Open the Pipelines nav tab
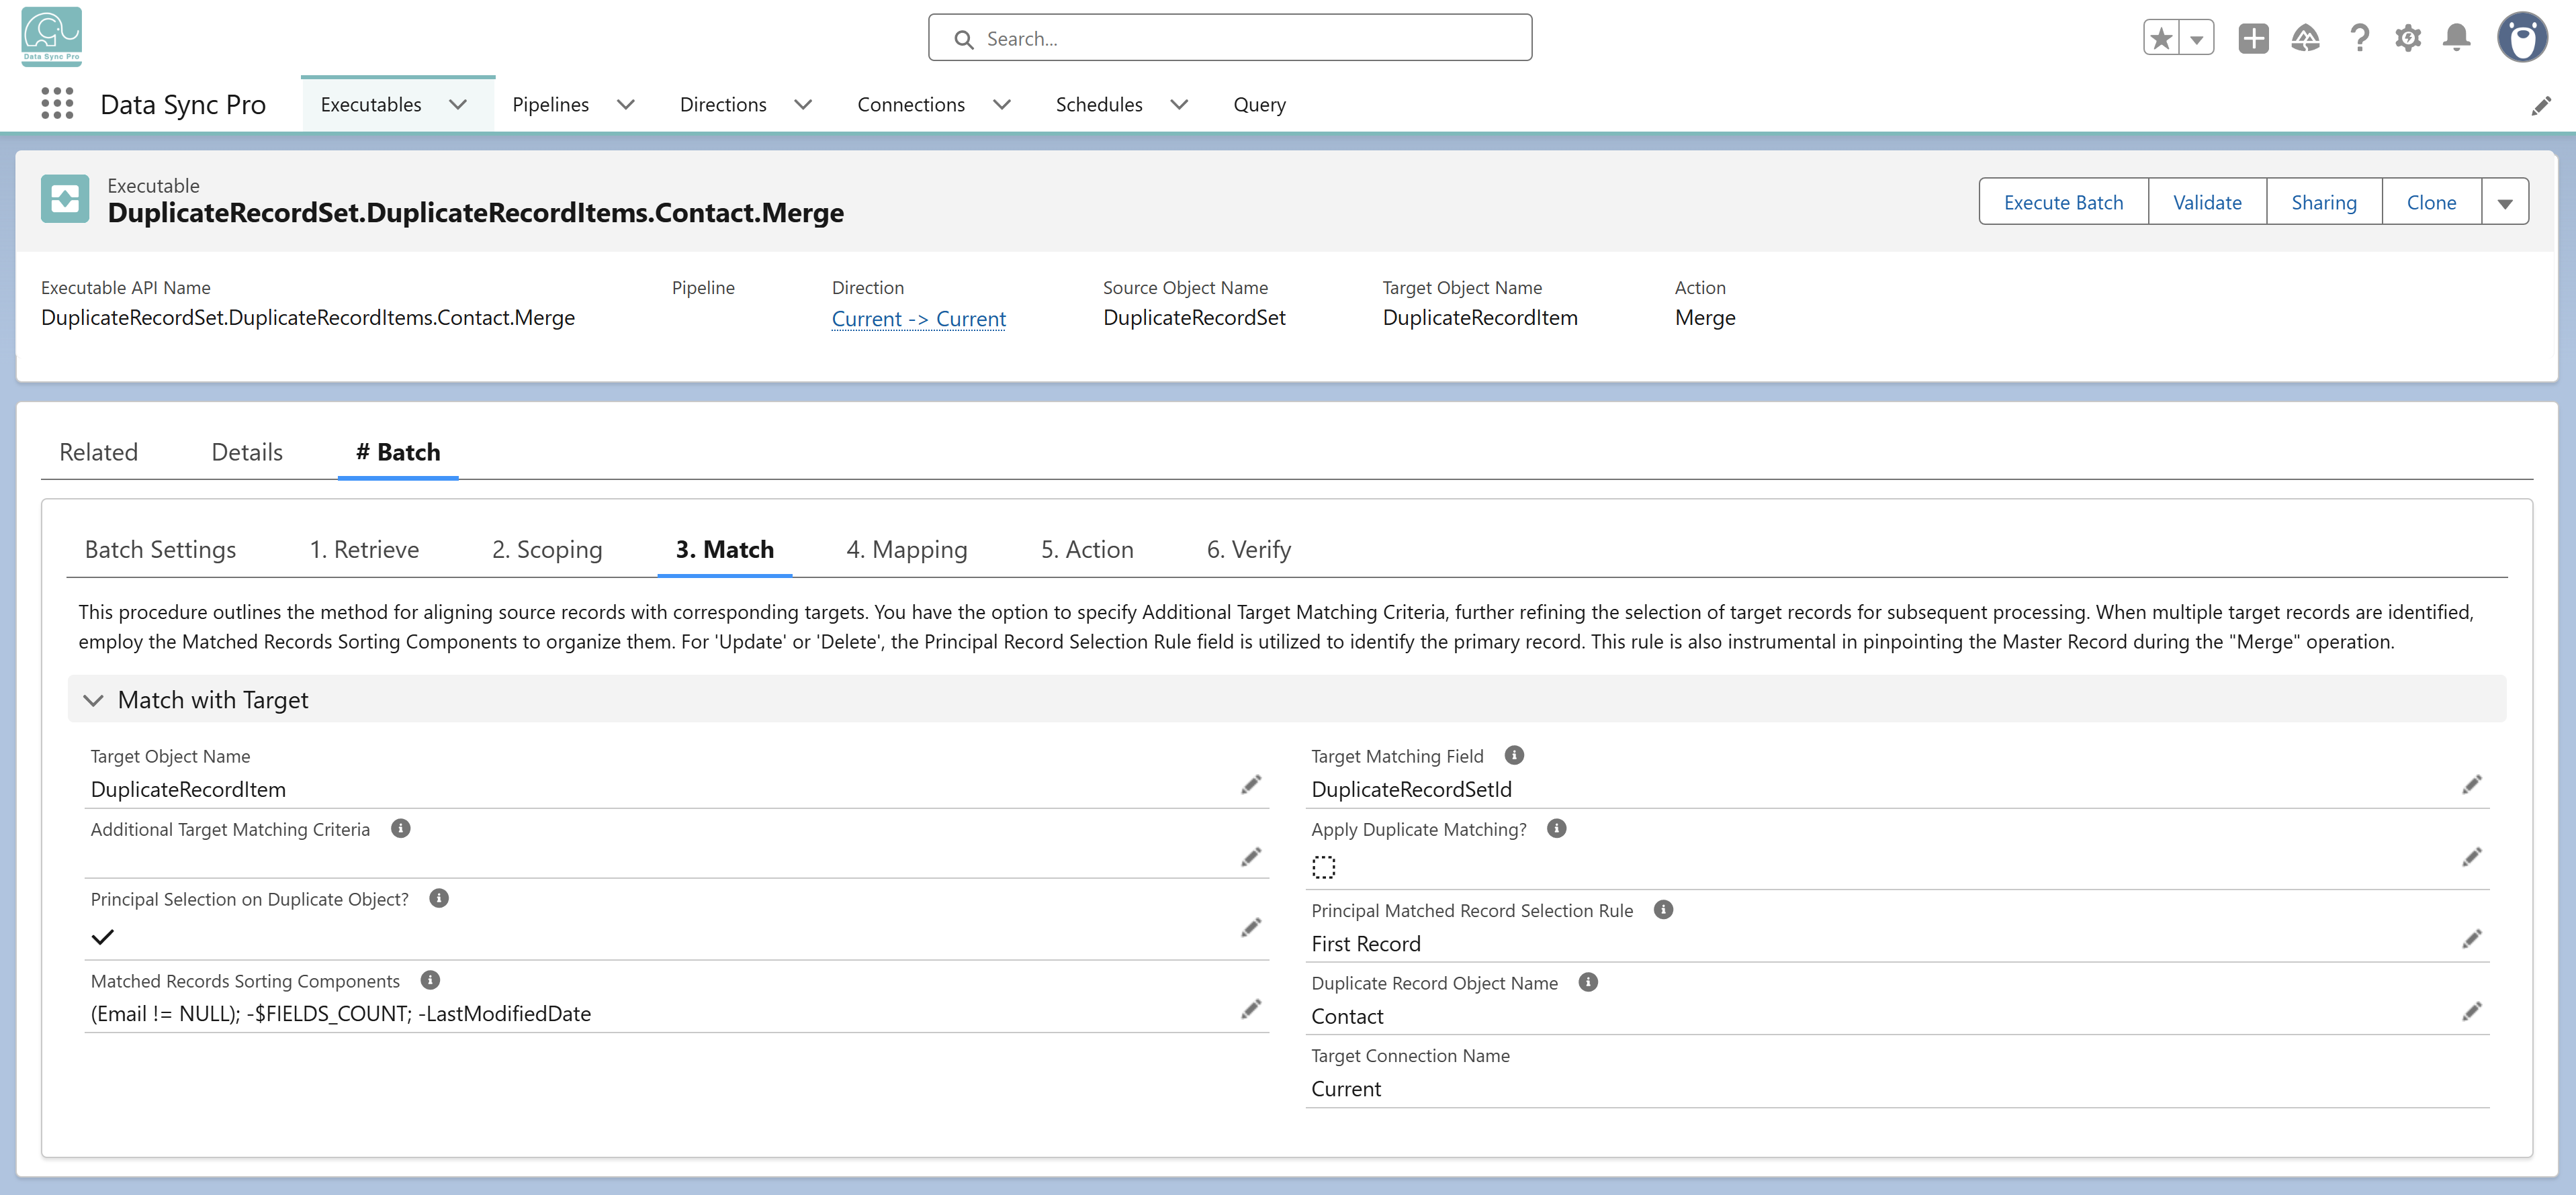The width and height of the screenshot is (2576, 1195). click(550, 104)
